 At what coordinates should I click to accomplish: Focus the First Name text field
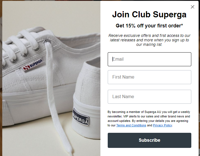pos(150,77)
